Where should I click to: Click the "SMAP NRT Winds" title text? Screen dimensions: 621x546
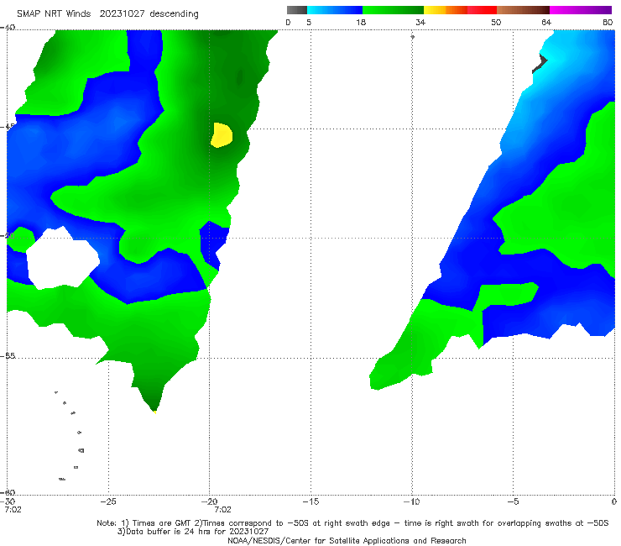54,13
